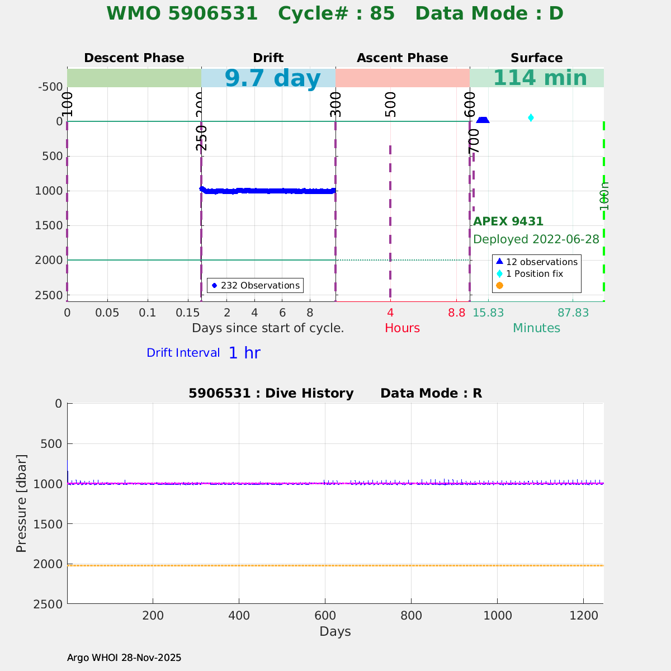Click the APEX 9431 float label
Viewport: 671px width, 671px height.
click(x=508, y=221)
